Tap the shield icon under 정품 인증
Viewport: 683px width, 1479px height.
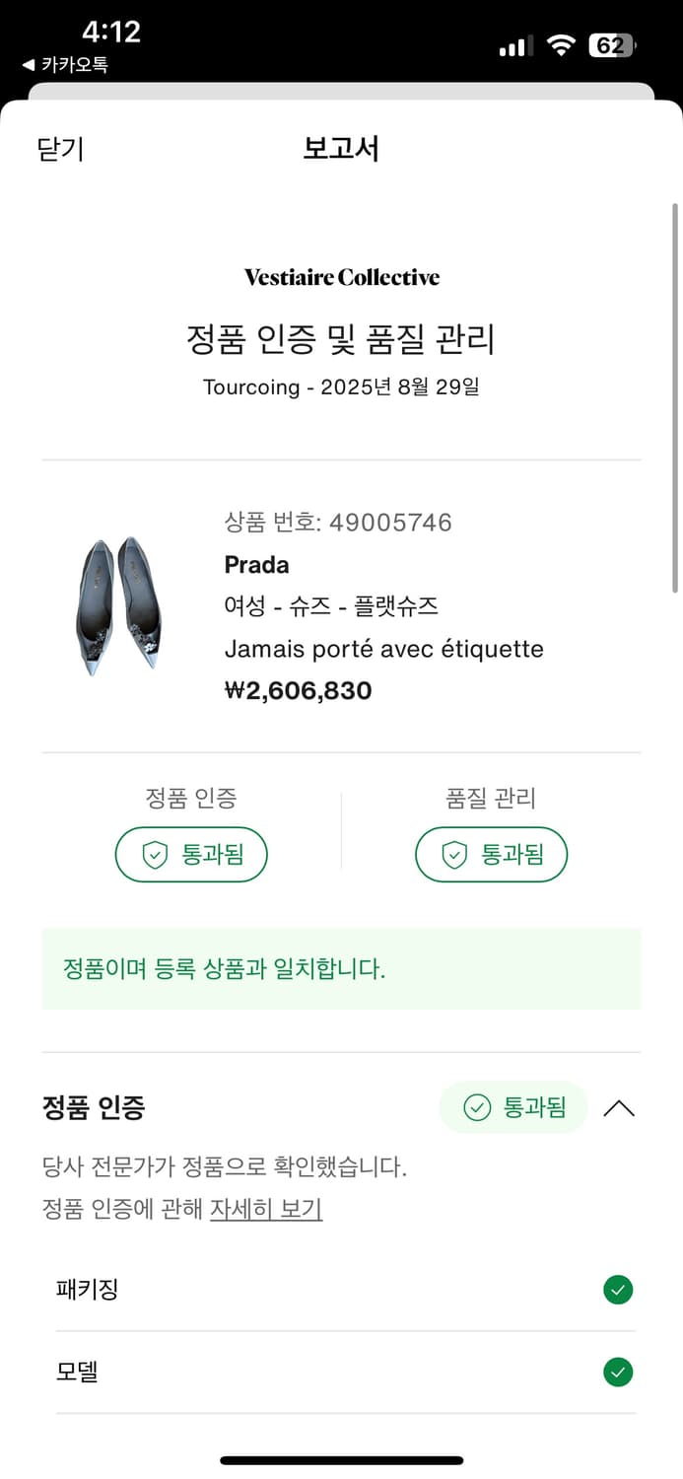tap(155, 855)
